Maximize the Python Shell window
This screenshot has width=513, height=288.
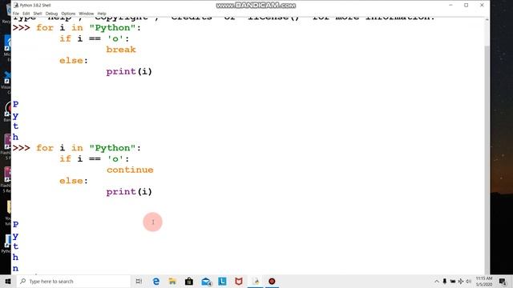coord(467,6)
